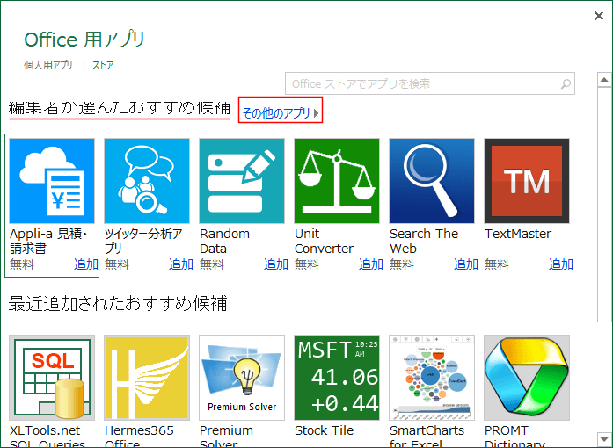Focus the Office store search field
Viewport: 613px width, 448px height.
pos(430,83)
